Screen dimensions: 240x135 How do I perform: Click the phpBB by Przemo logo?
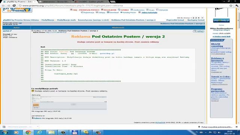click(18, 10)
